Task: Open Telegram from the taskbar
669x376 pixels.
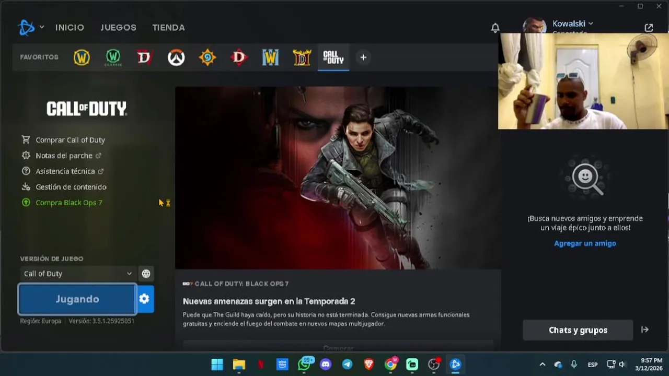Action: click(x=347, y=364)
